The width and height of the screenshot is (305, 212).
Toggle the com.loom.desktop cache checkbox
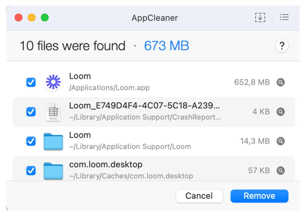31,171
